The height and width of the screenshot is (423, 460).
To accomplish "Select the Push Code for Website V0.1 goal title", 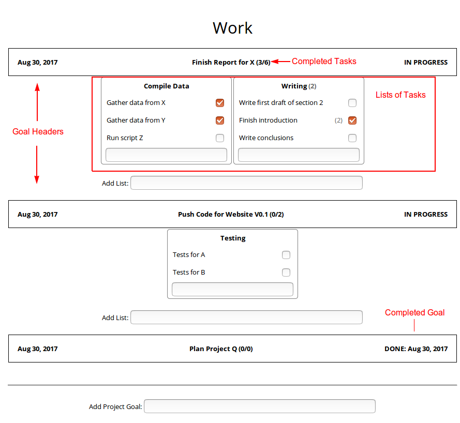I will click(x=231, y=215).
